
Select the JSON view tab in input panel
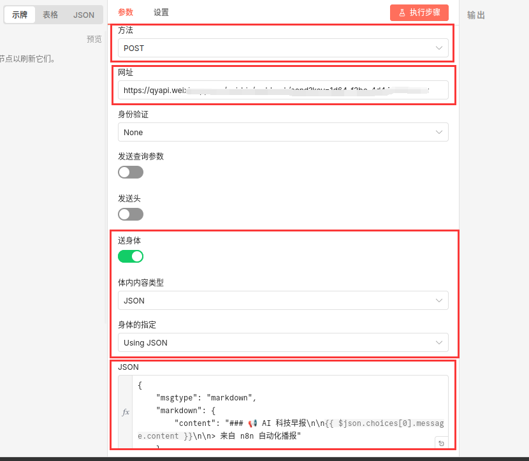(83, 15)
